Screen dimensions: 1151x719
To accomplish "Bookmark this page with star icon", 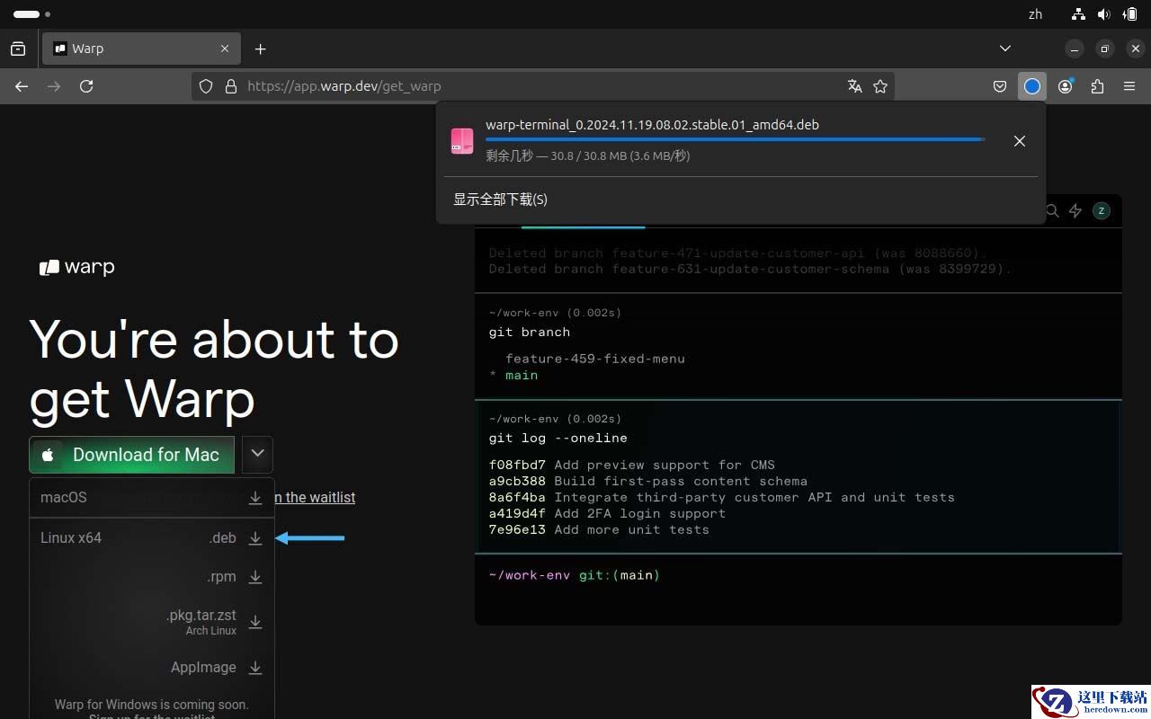I will click(x=880, y=86).
